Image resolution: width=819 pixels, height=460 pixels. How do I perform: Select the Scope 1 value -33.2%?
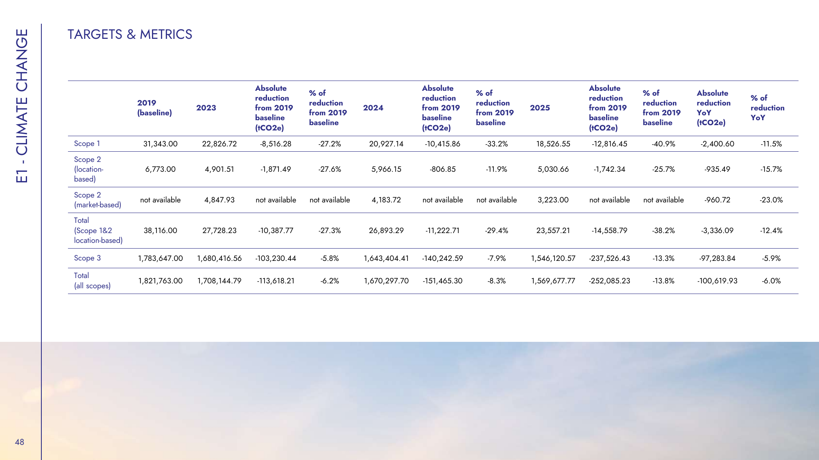[496, 144]
